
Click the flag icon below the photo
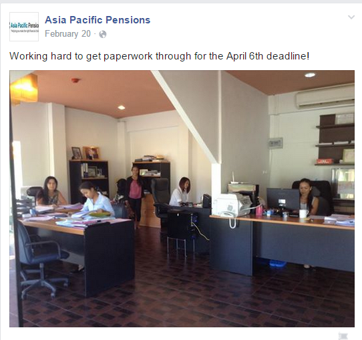(343, 336)
